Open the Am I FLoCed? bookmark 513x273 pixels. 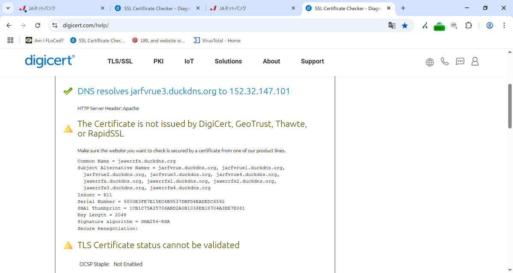[x=44, y=41]
